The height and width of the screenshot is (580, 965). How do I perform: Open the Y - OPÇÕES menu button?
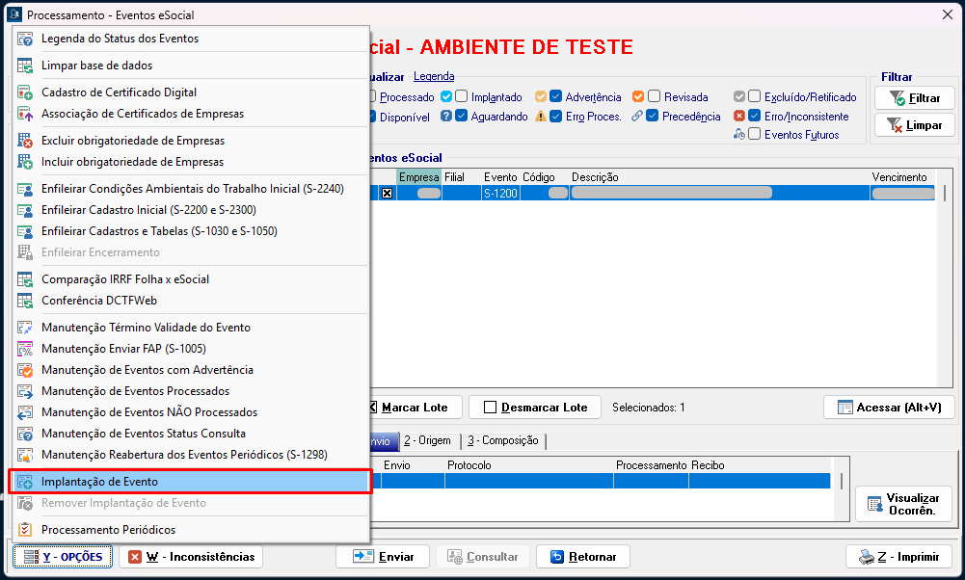click(x=63, y=557)
